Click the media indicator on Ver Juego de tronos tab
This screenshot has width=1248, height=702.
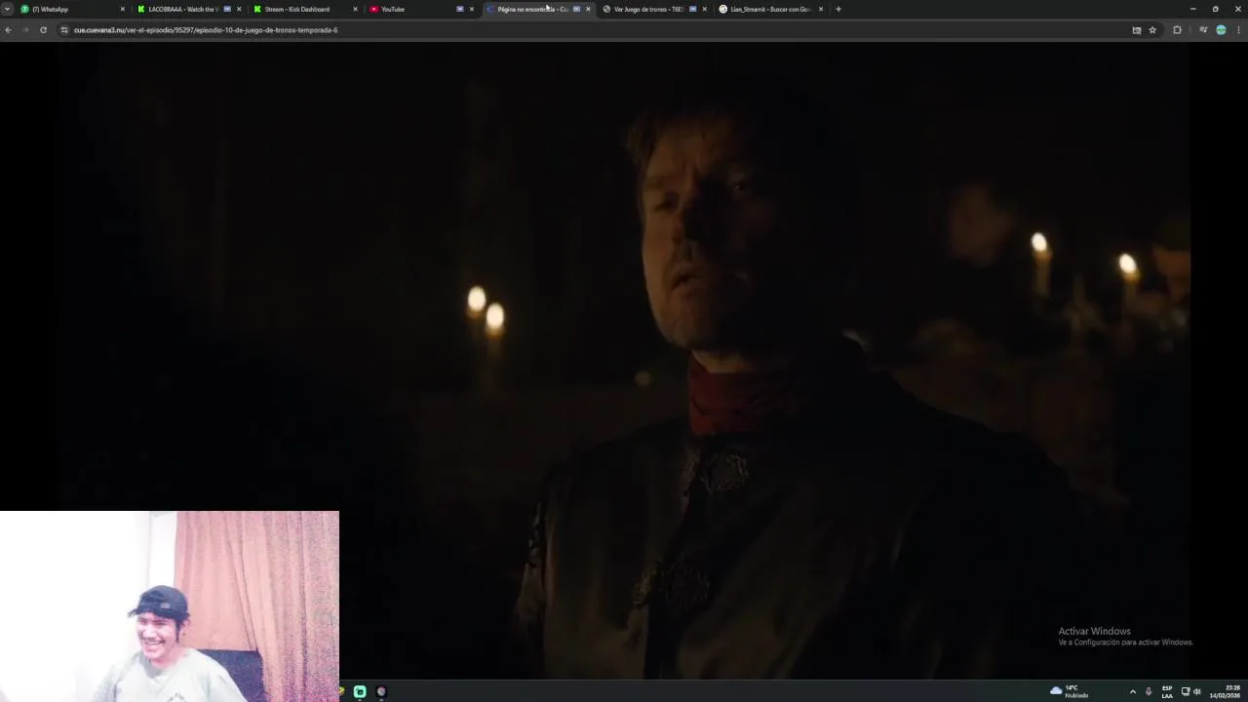pos(692,9)
